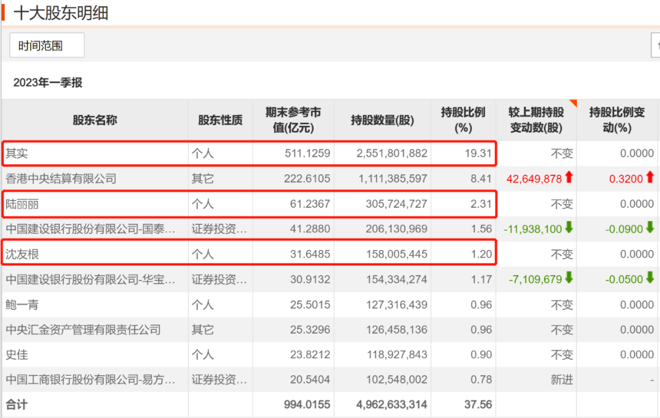Click the red up arrow beside 42,649,878

[x=569, y=177]
